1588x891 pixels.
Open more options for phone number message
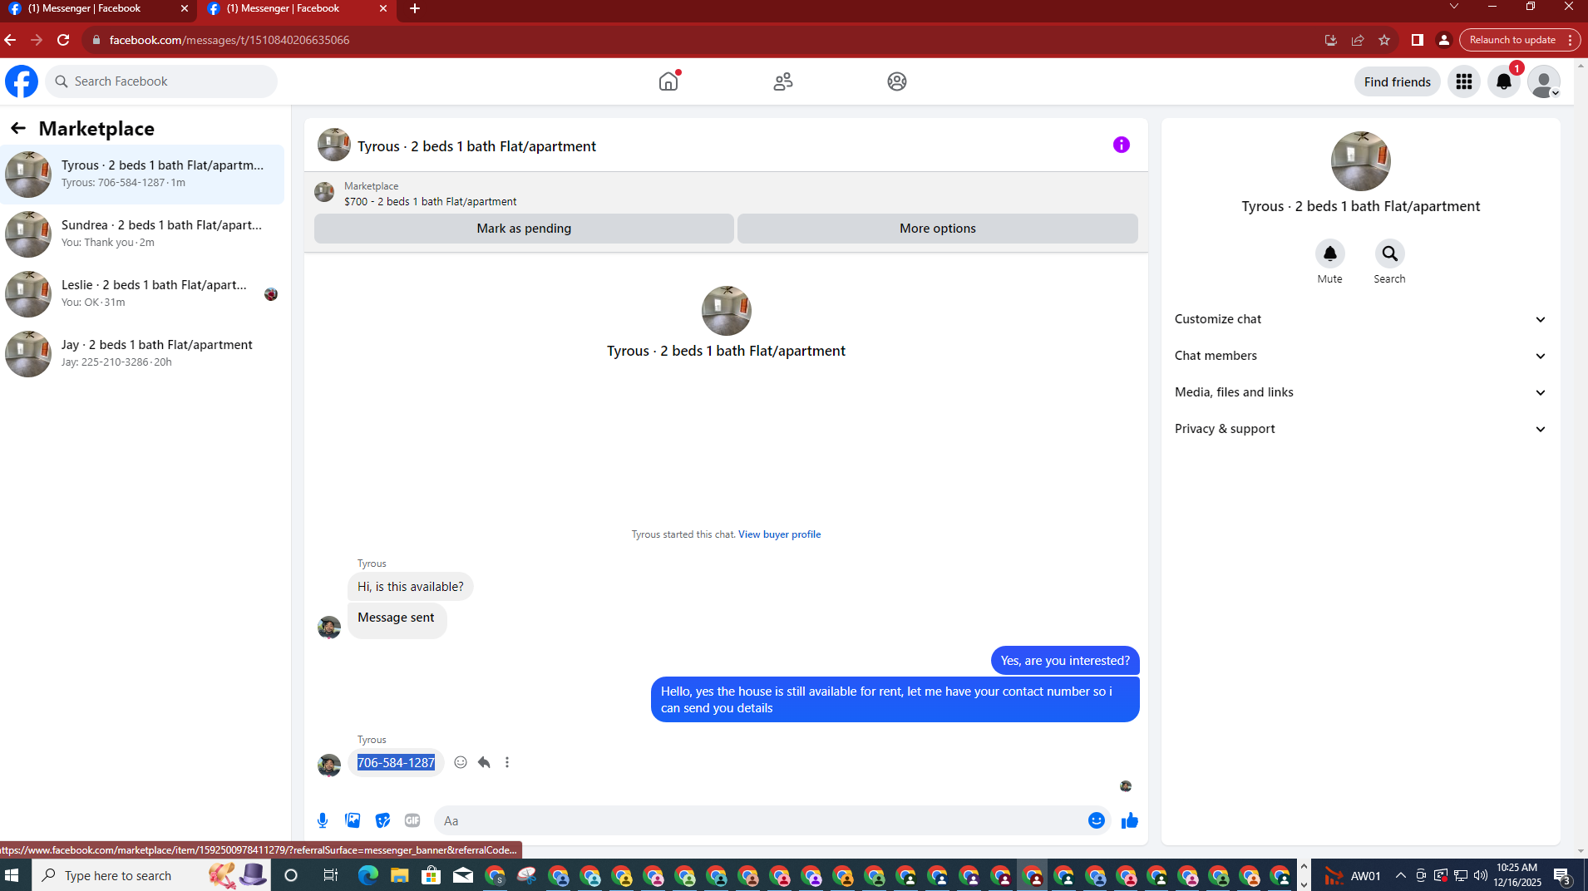click(507, 762)
